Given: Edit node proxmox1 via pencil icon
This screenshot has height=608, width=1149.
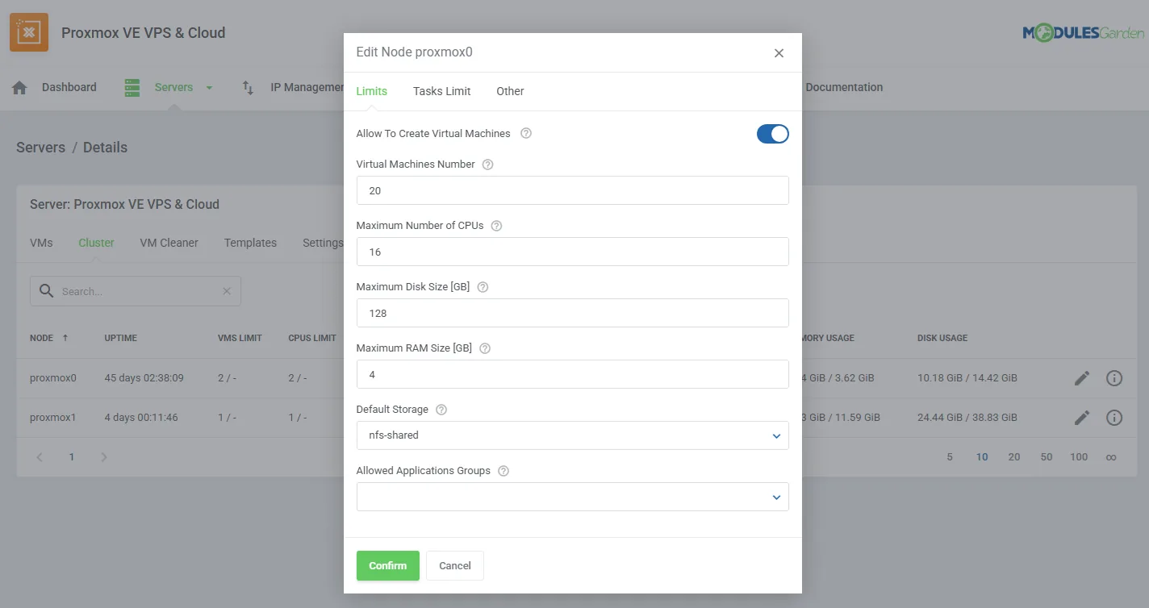Looking at the screenshot, I should pos(1082,417).
